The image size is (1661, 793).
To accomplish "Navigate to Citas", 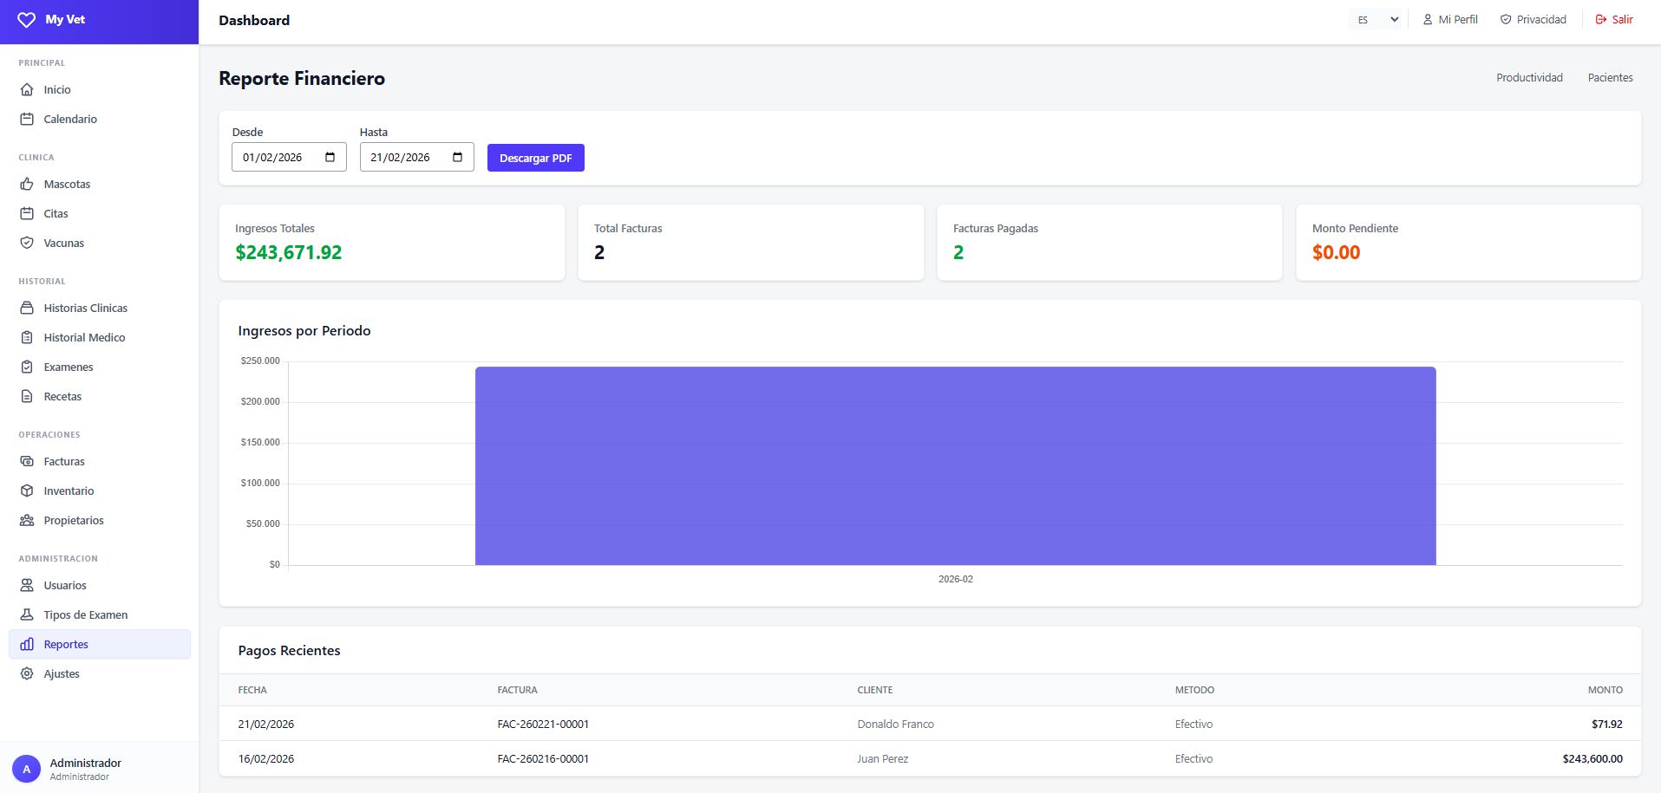I will coord(100,213).
